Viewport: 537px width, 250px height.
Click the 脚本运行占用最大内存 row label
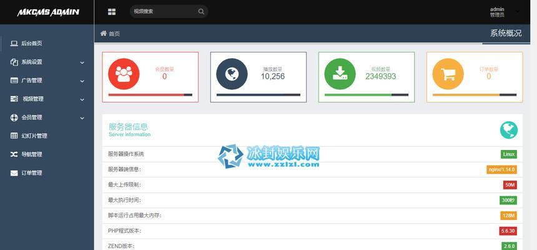pos(135,216)
